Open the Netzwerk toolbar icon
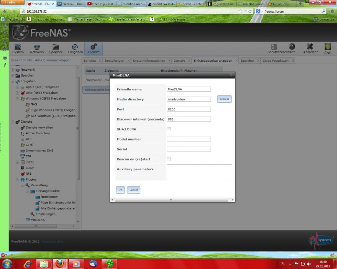 (37, 48)
